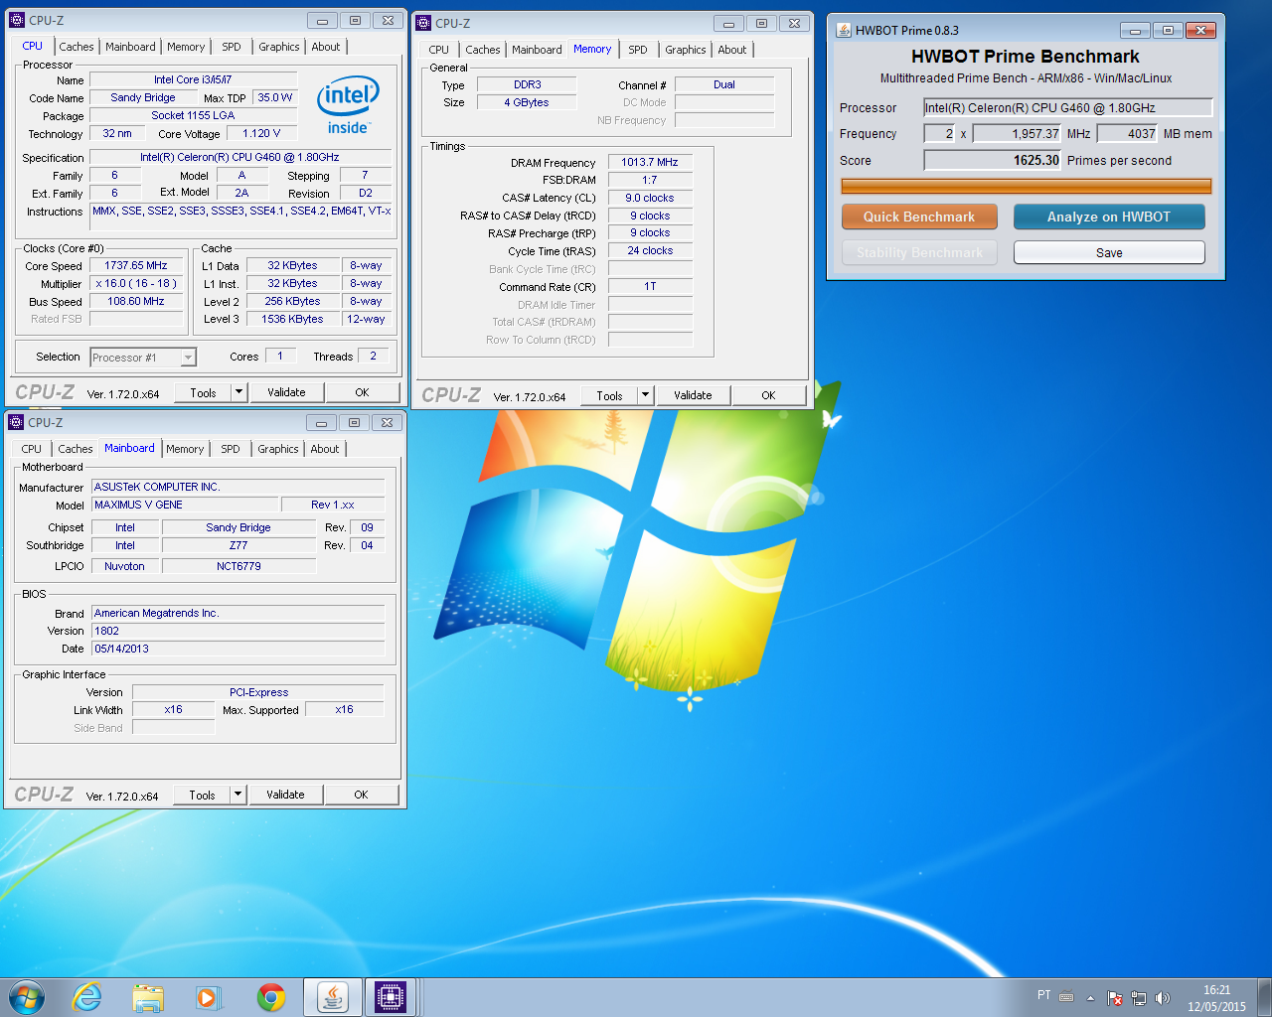Click Analyze on HWBOT button

click(x=1109, y=217)
